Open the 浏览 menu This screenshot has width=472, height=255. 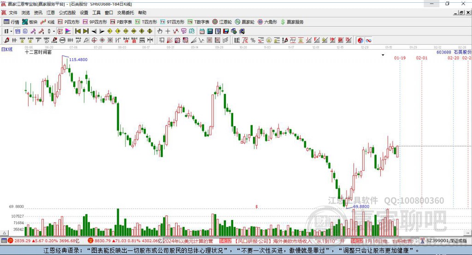point(26,12)
